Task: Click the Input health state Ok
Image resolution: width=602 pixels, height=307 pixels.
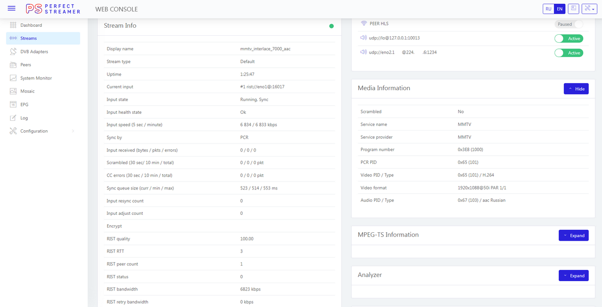Action: (243, 112)
